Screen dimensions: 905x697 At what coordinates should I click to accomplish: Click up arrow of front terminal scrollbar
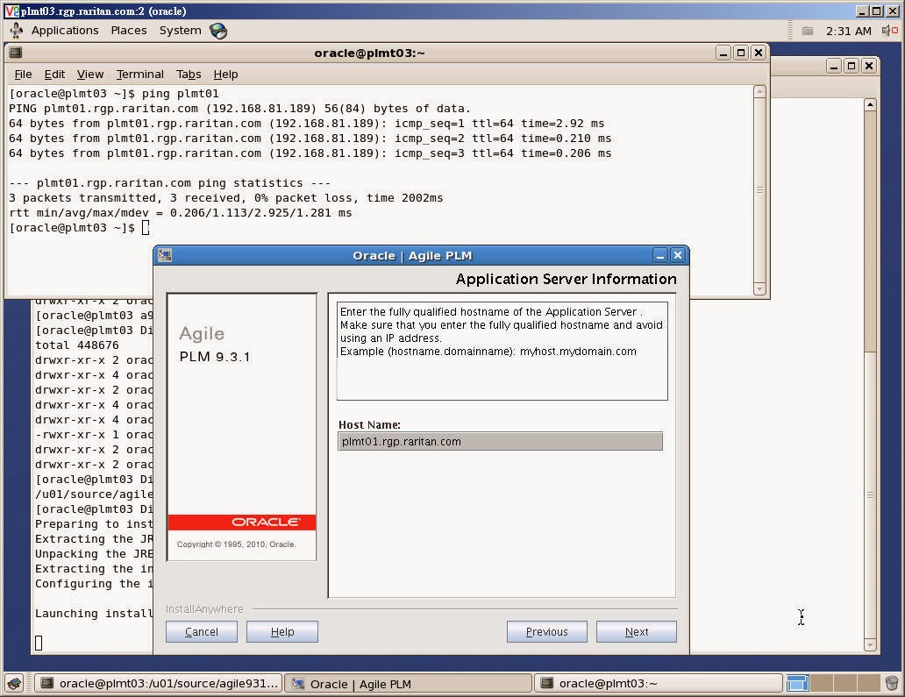759,92
